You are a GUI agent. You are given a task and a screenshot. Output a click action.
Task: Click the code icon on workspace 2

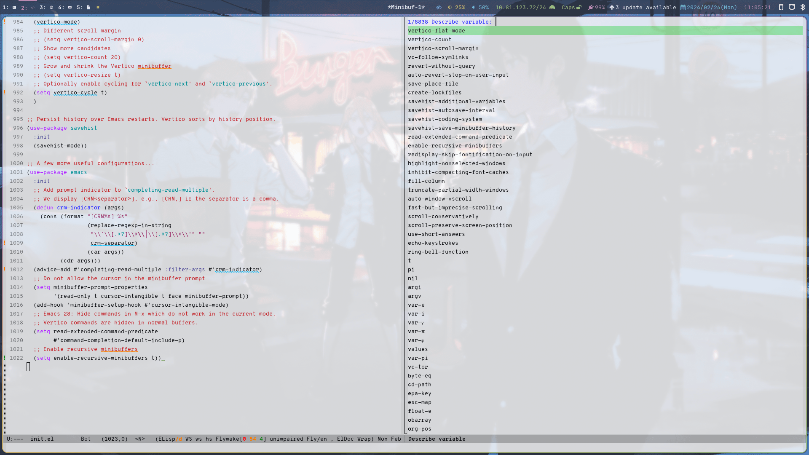point(33,7)
